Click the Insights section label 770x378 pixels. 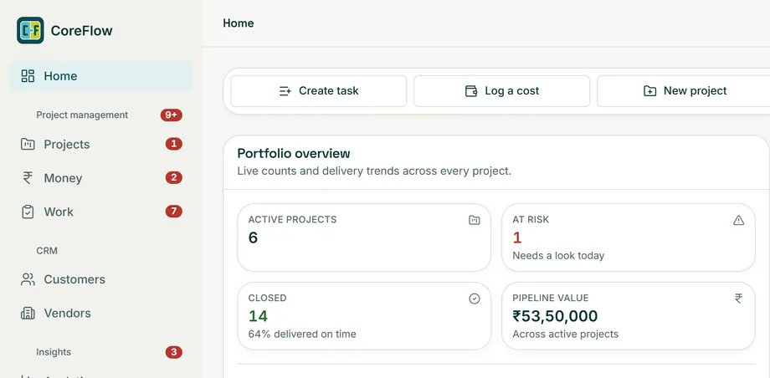(x=54, y=352)
